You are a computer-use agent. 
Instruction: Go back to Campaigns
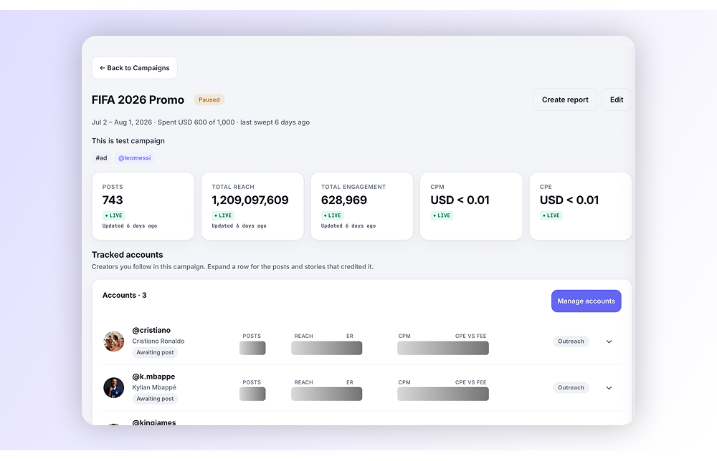135,68
